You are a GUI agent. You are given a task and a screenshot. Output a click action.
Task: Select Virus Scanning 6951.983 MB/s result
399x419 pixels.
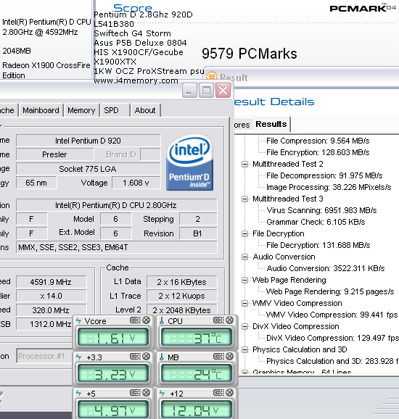(321, 210)
